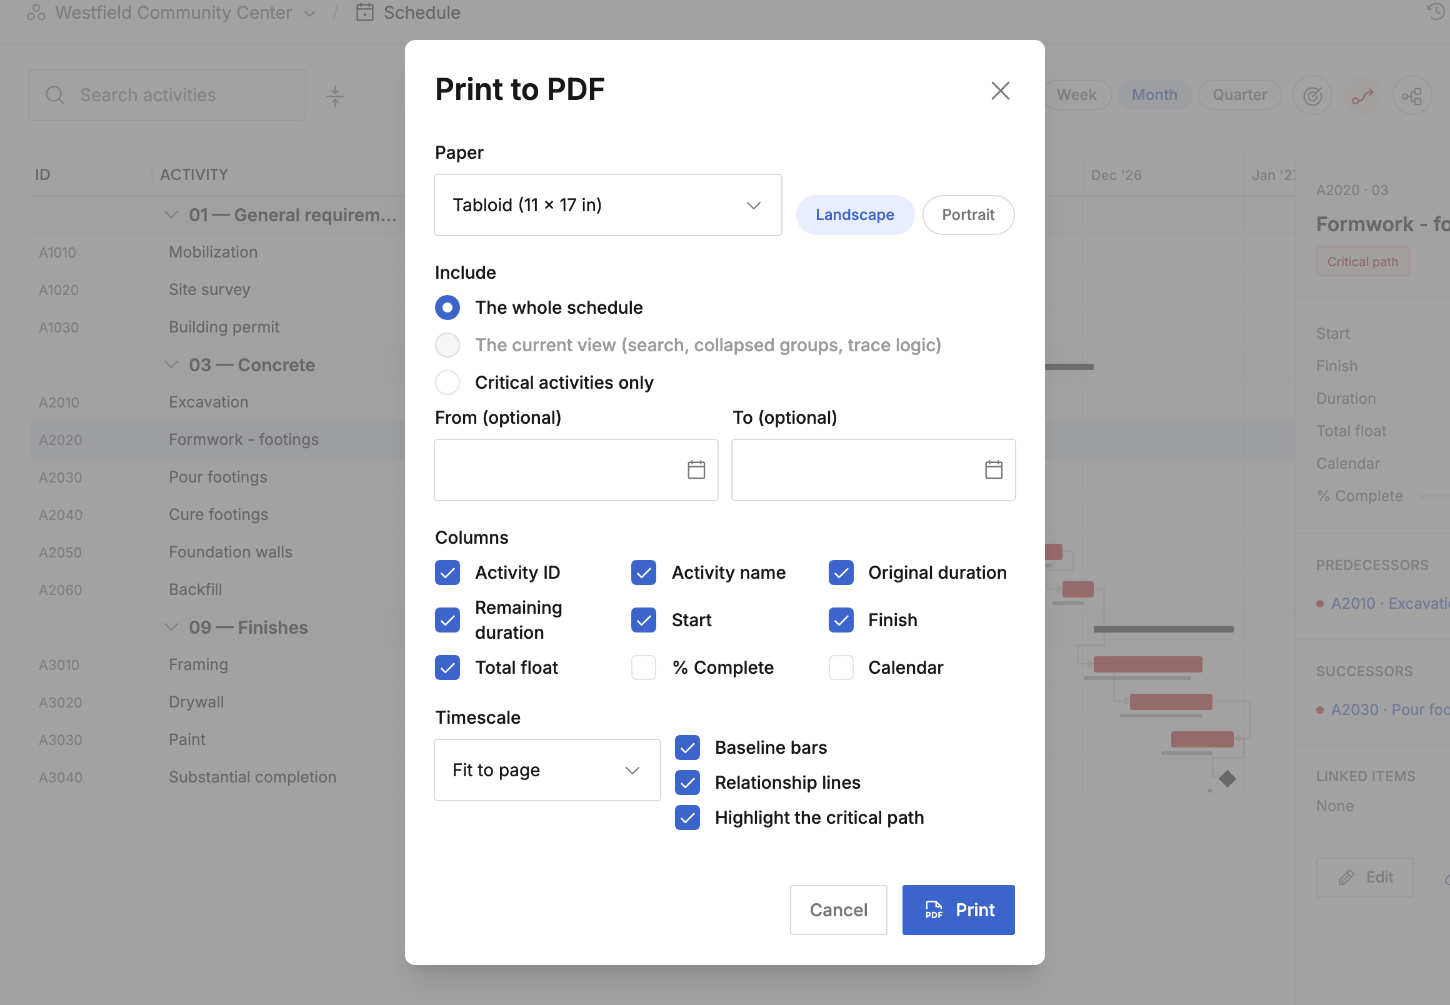
Task: Uncheck the Activity ID column
Action: click(447, 572)
